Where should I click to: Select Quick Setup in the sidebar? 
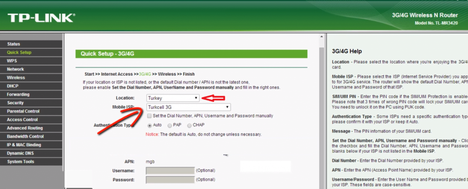[x=31, y=52]
